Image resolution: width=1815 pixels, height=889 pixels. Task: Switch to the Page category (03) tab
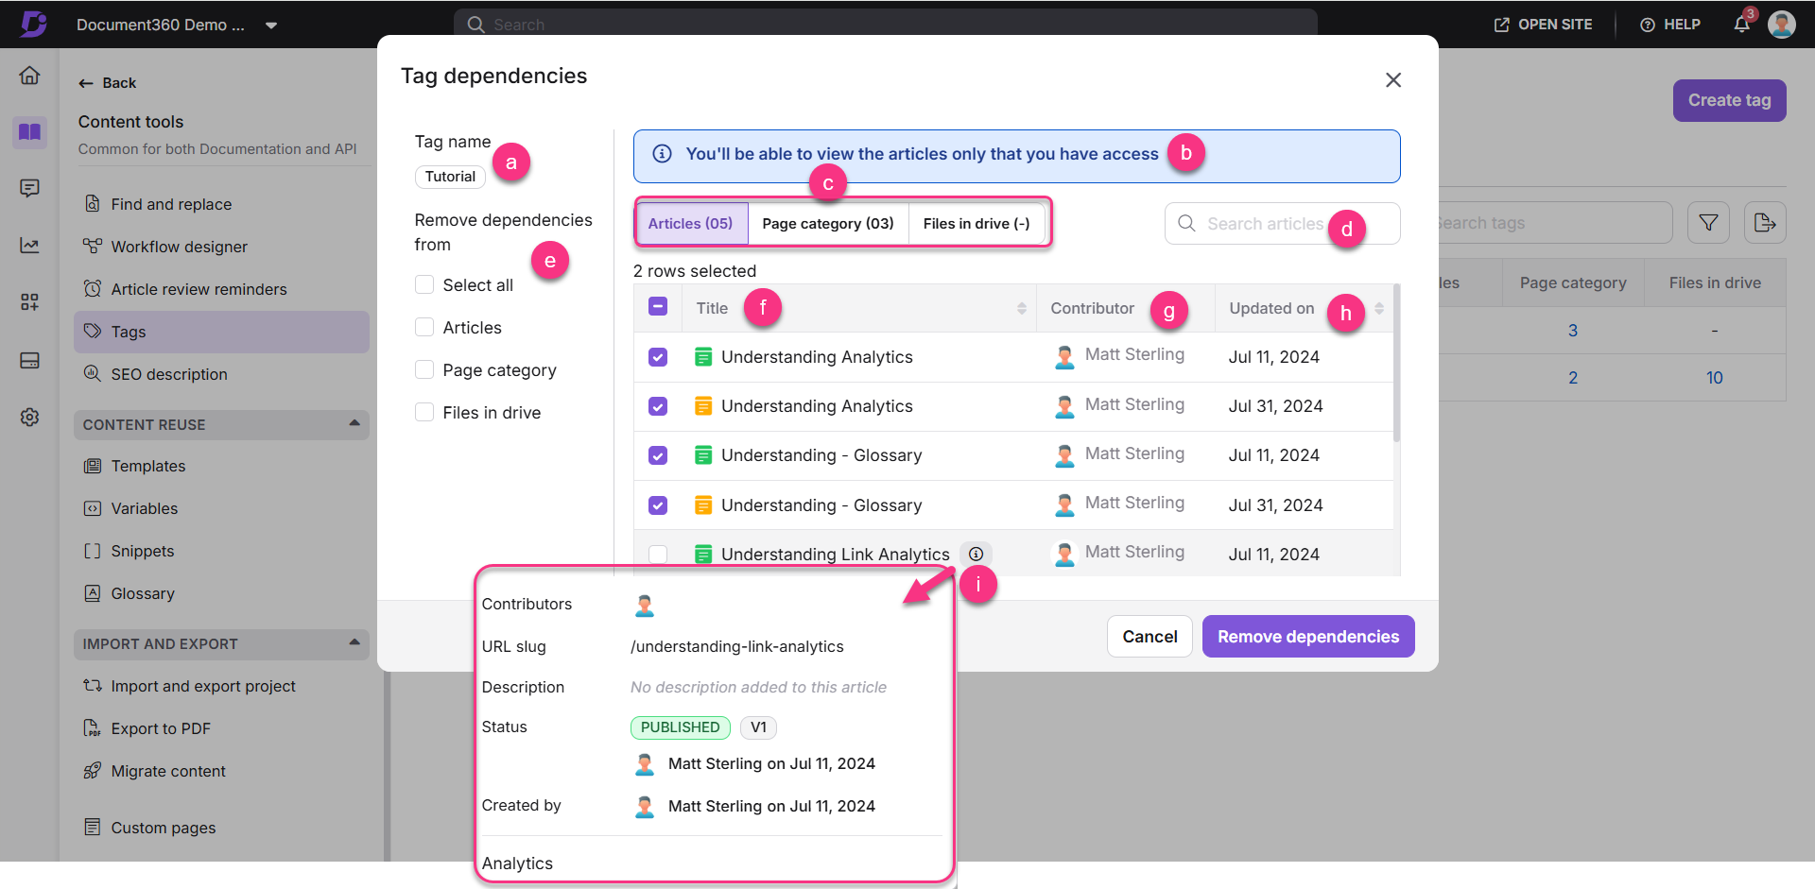827,224
